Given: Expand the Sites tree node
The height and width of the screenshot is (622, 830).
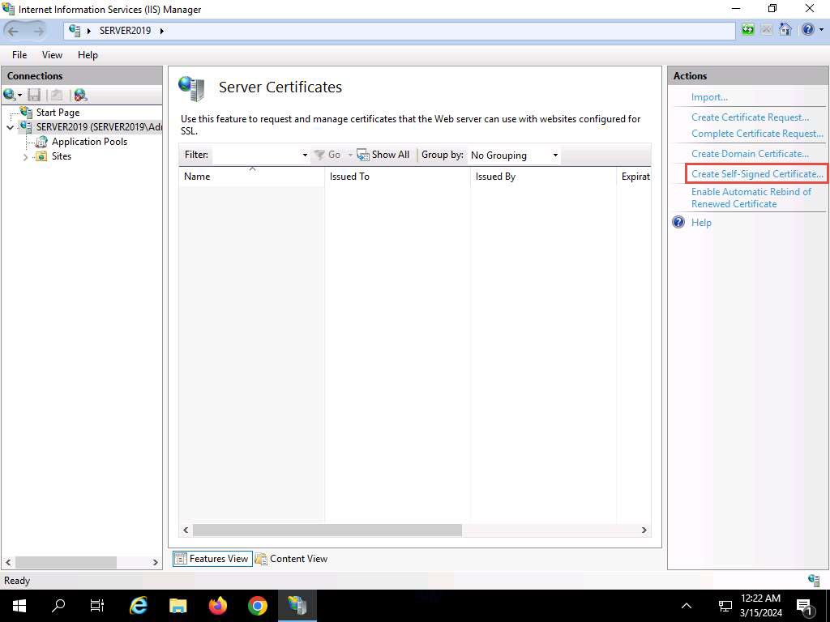Looking at the screenshot, I should pyautogui.click(x=26, y=157).
